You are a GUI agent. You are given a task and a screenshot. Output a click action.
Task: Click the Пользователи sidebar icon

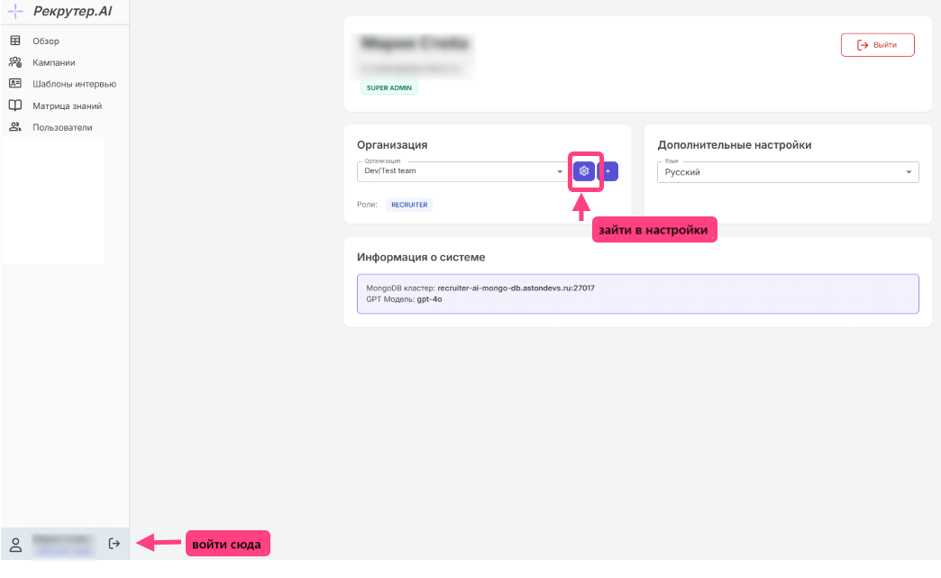[x=15, y=127]
